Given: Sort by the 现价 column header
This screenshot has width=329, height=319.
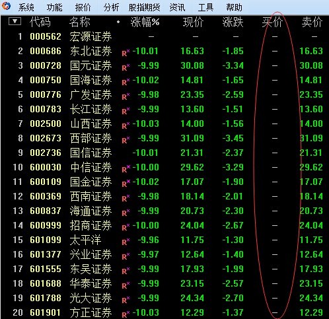Looking at the screenshot, I should [193, 22].
